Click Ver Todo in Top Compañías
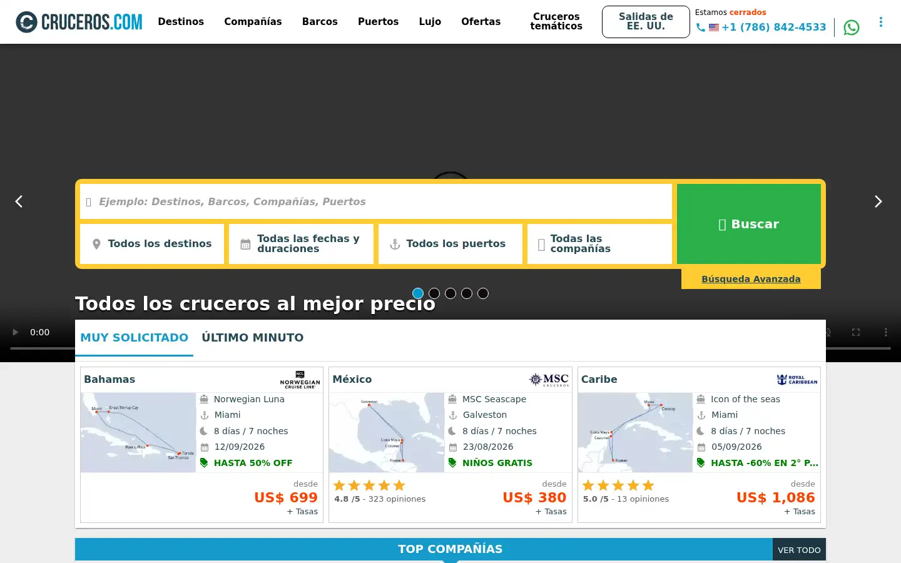 (x=799, y=550)
